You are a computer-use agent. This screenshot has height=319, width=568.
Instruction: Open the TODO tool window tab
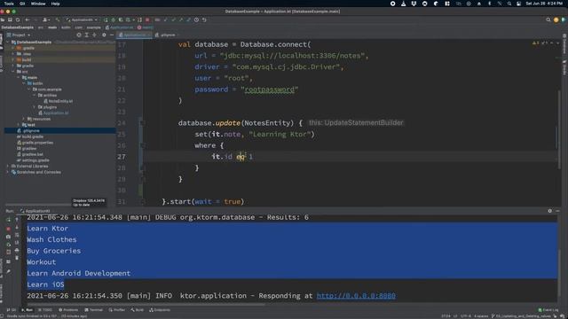(45, 310)
